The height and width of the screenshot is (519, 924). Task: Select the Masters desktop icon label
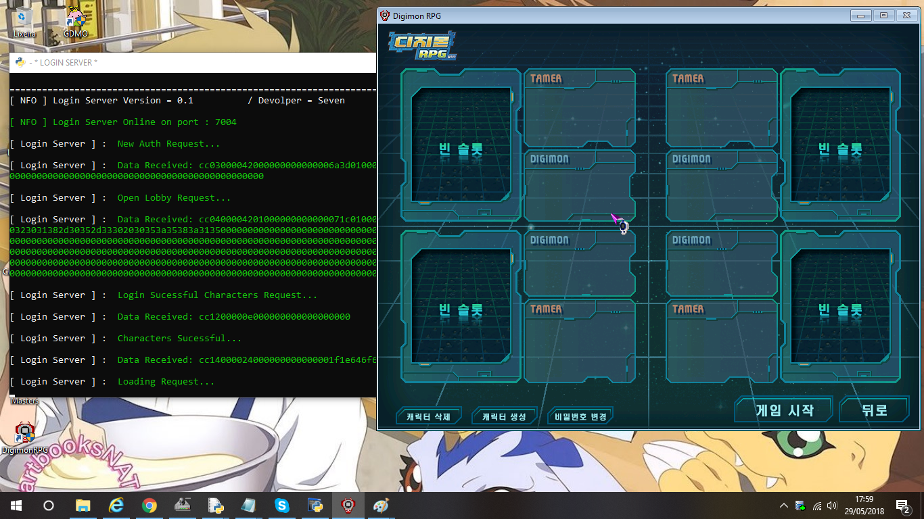[x=24, y=401]
